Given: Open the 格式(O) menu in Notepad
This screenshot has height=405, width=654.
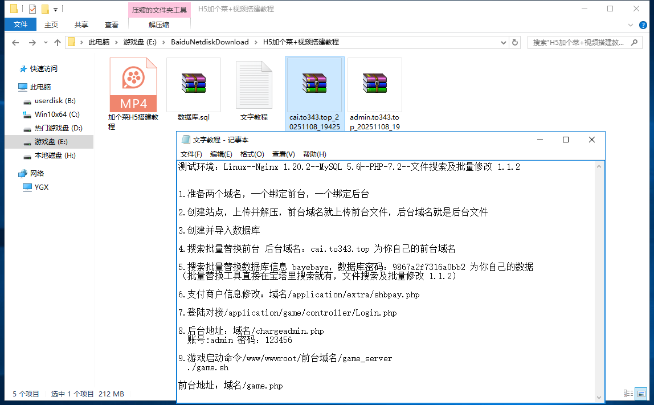Looking at the screenshot, I should [252, 154].
